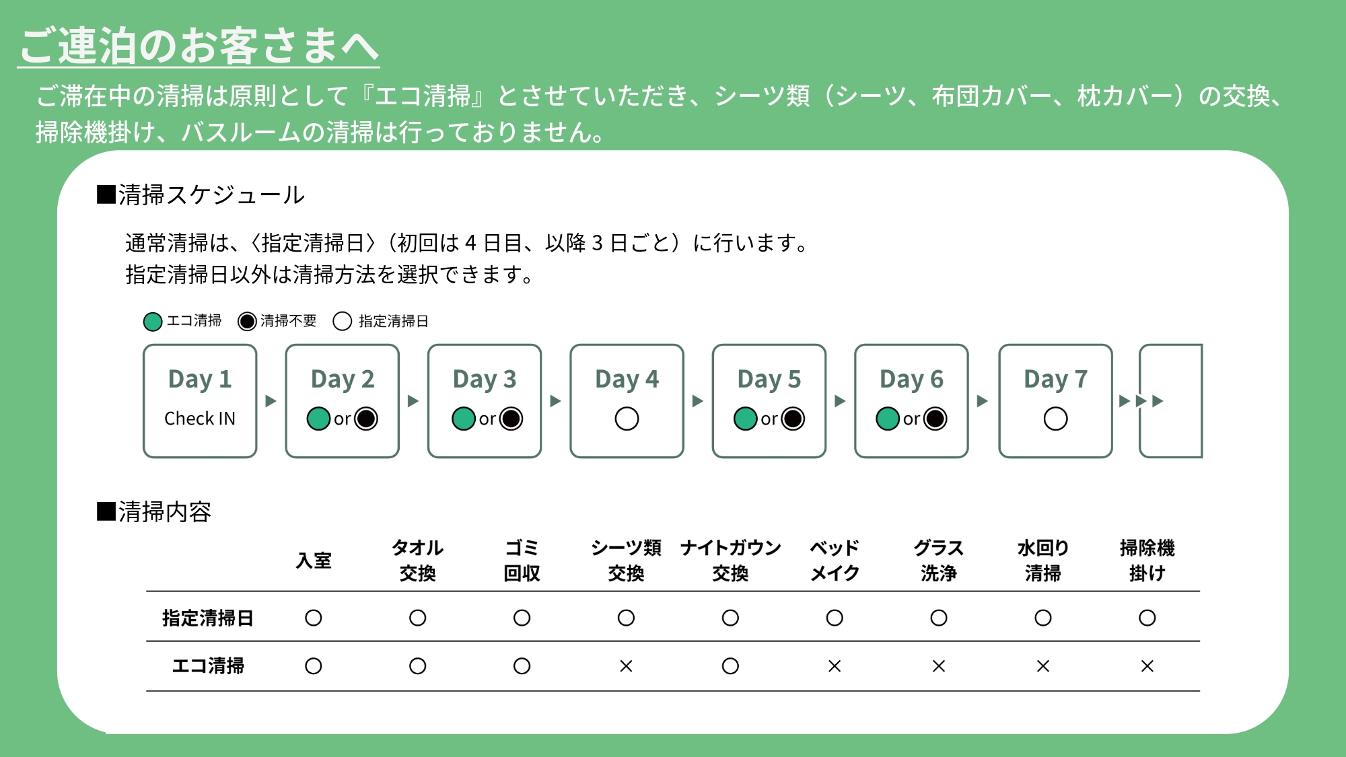This screenshot has height=757, width=1346.
Task: Select the green eco circle in Day 2
Action: point(318,419)
